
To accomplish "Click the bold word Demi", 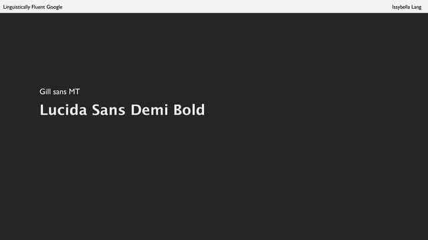I will pyautogui.click(x=149, y=109).
